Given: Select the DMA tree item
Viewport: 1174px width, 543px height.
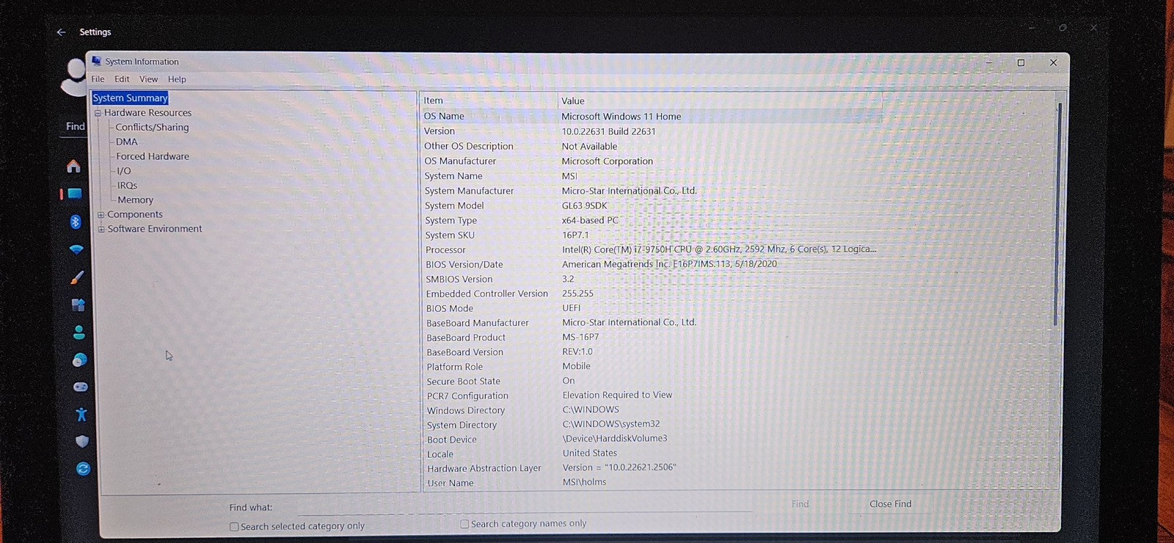Looking at the screenshot, I should (x=126, y=142).
